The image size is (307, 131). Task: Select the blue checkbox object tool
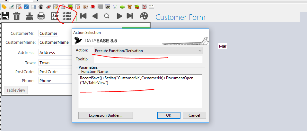(26, 7)
